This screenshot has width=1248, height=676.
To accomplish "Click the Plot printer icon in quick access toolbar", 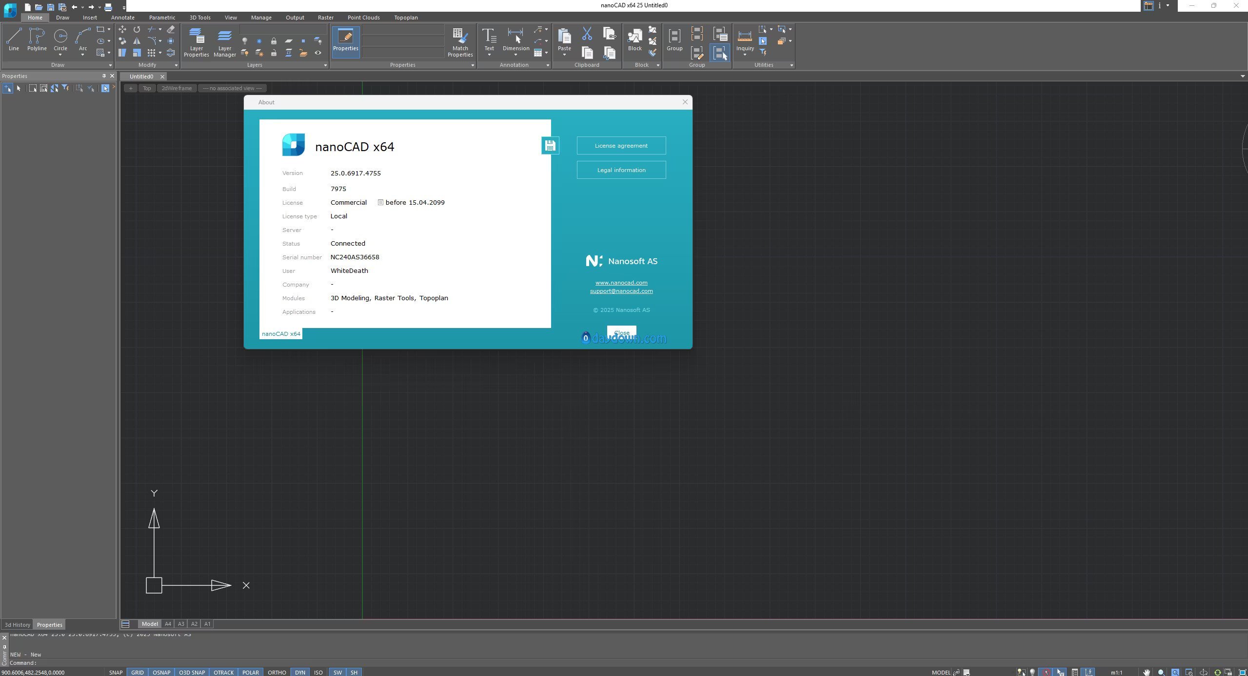I will tap(108, 7).
